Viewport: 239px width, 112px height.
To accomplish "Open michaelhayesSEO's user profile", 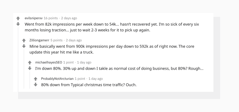I will (49, 62).
